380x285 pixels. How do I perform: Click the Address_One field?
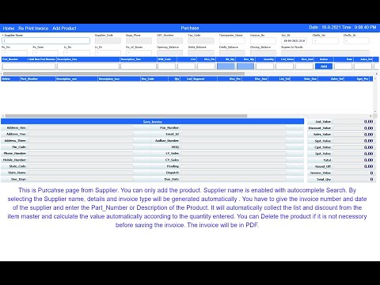click(x=81, y=127)
